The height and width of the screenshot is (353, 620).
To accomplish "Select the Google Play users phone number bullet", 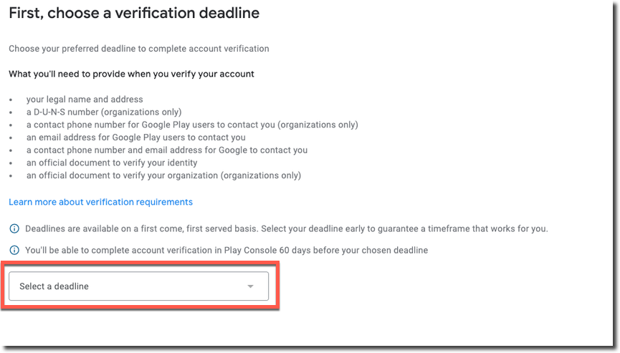I will pyautogui.click(x=192, y=125).
